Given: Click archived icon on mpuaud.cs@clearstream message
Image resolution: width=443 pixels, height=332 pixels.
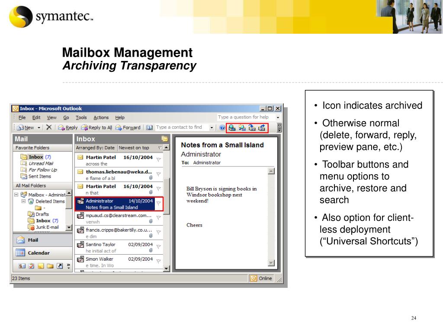Looking at the screenshot, I should click(x=80, y=216).
